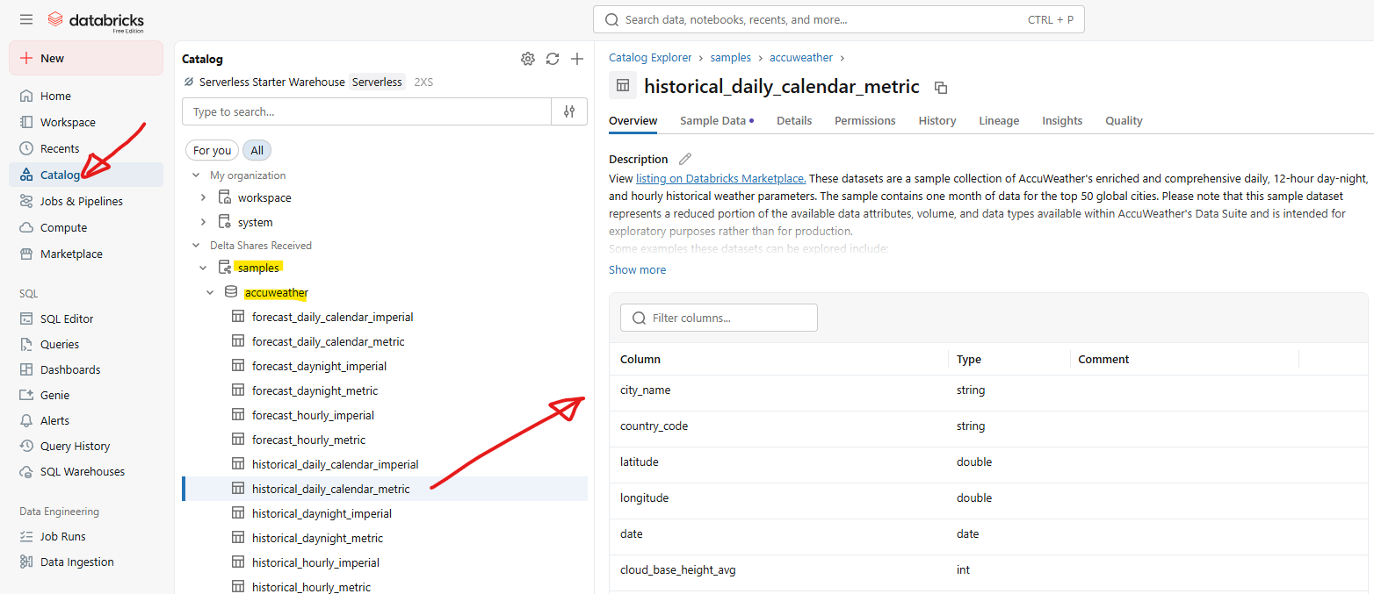This screenshot has width=1374, height=594.
Task: Open the Lineage tab
Action: click(x=999, y=120)
